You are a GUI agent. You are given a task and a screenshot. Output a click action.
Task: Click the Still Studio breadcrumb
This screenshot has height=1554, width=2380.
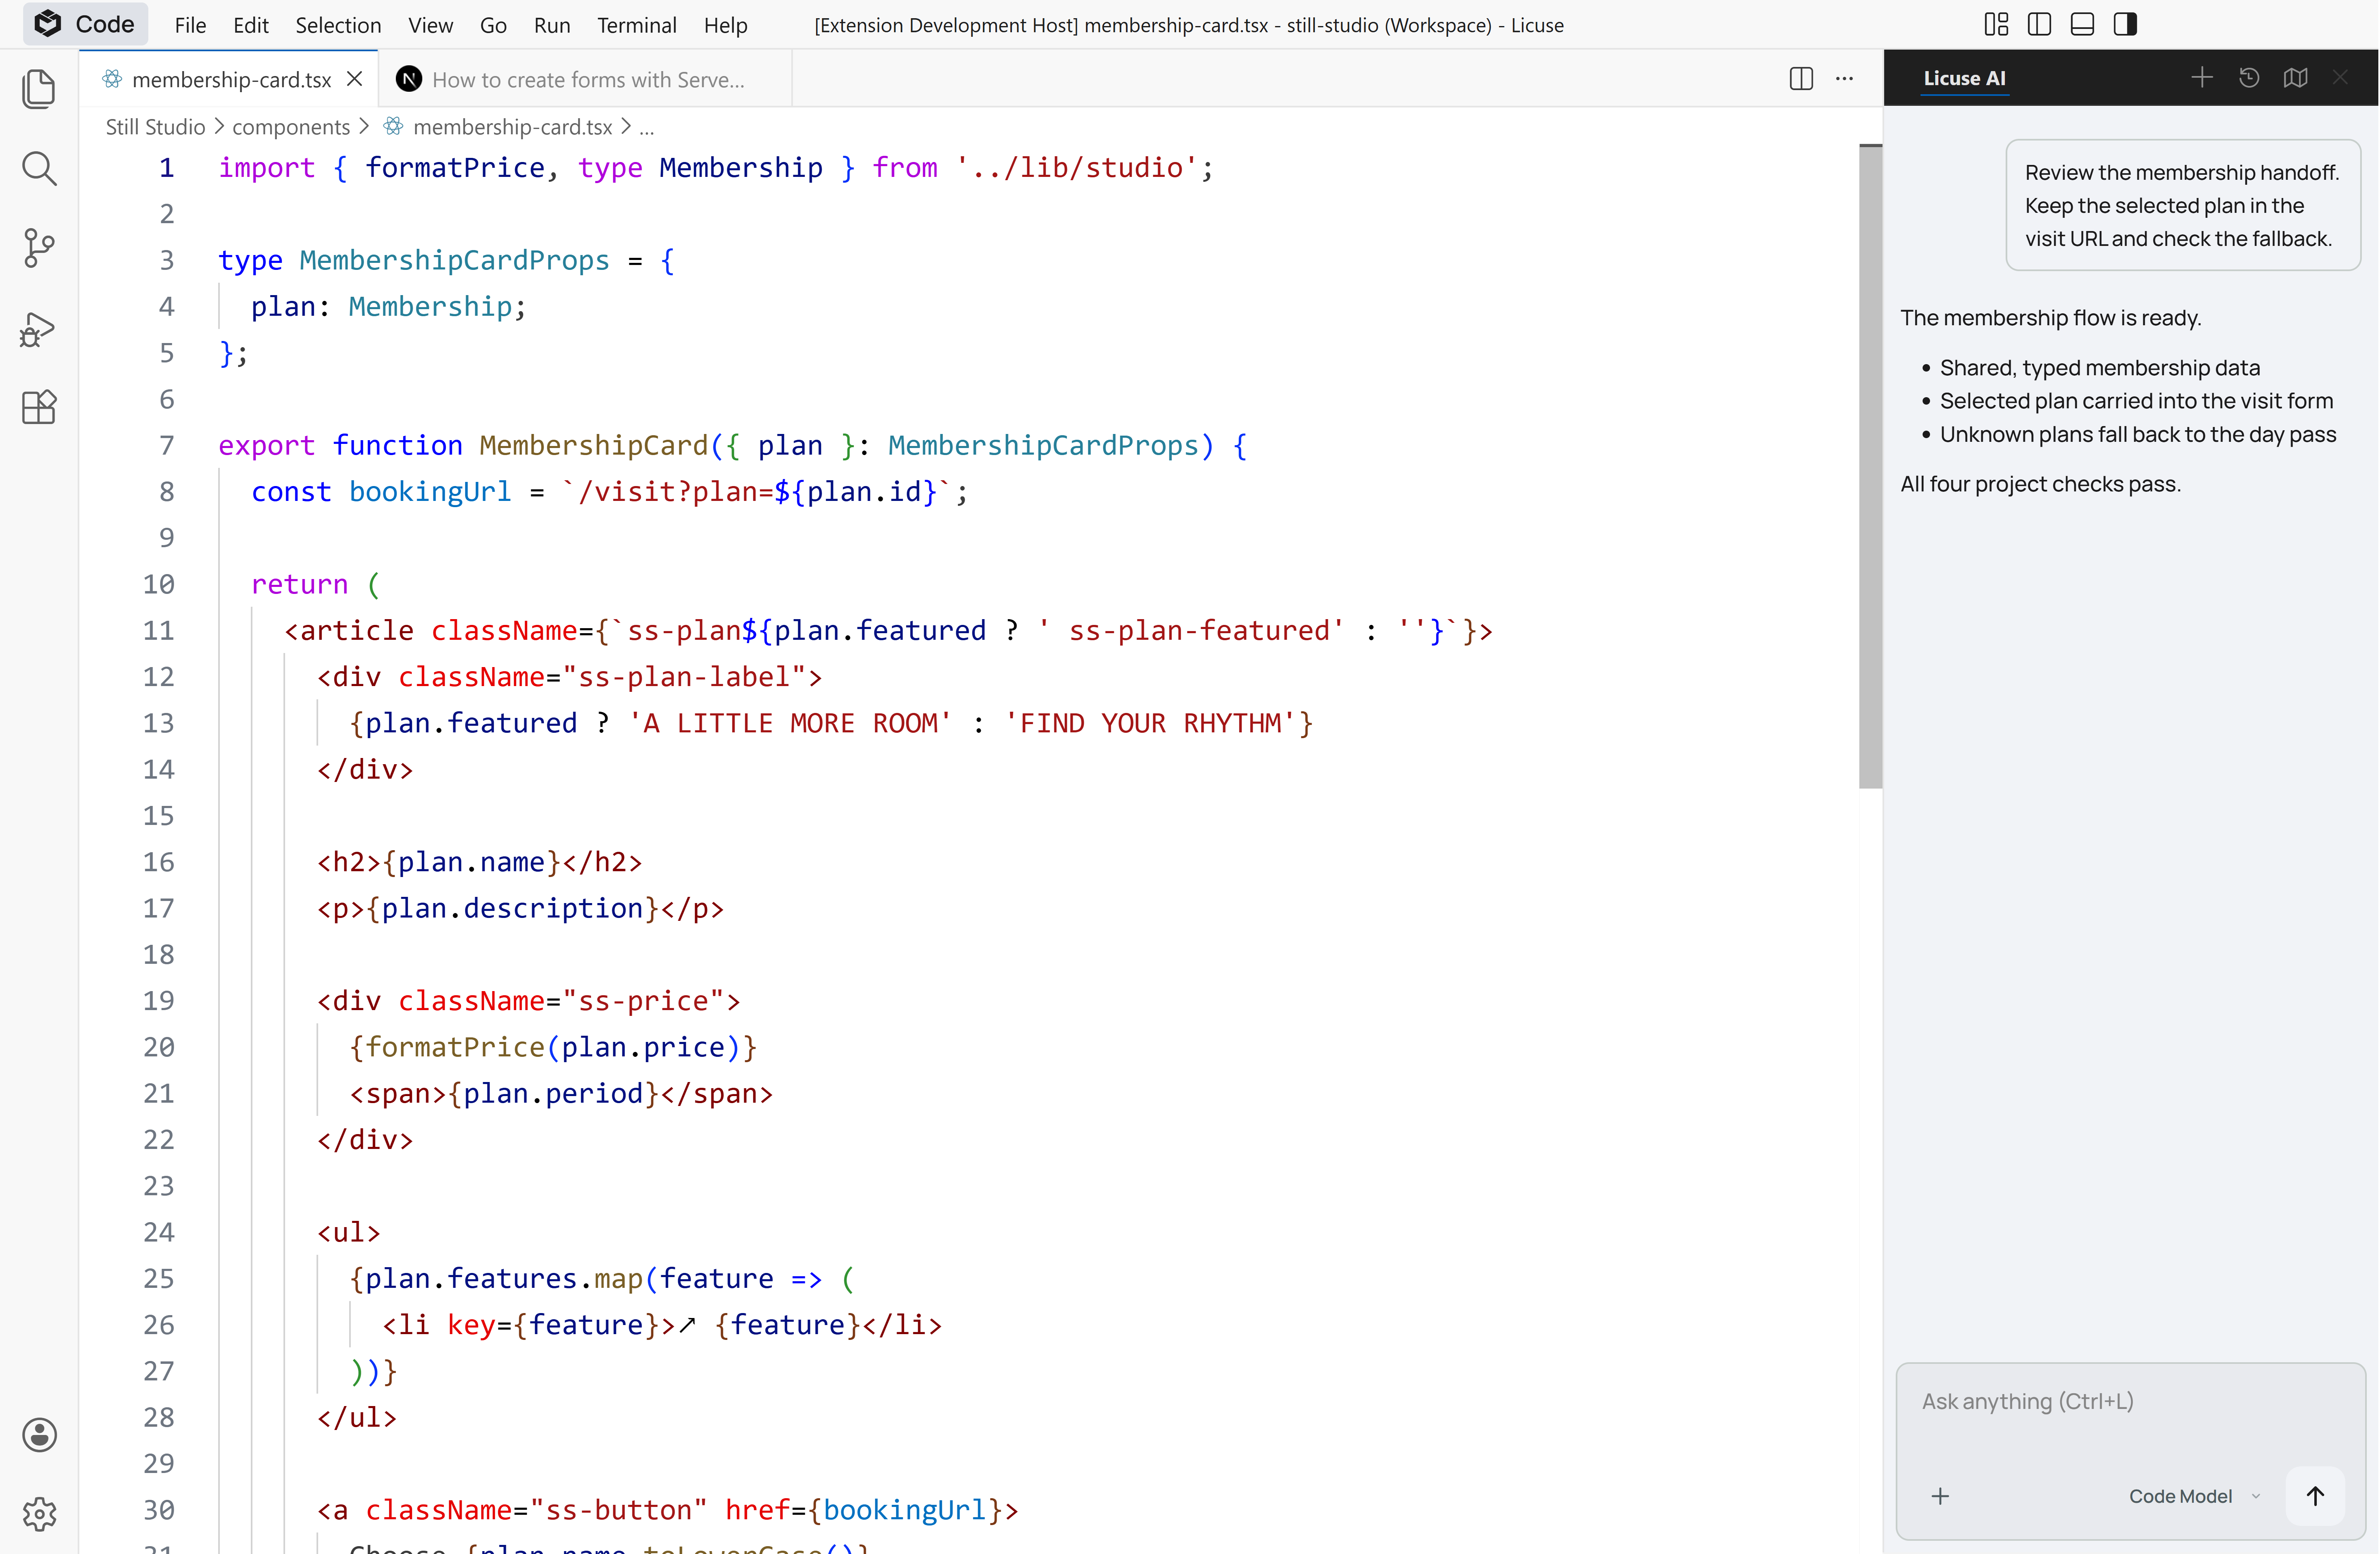155,127
